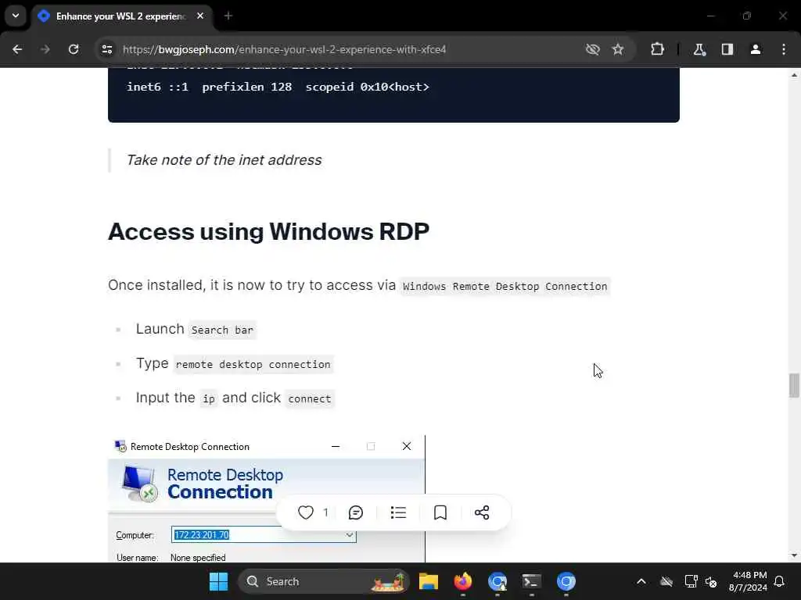Click the 'Windows Remote Desktop Connection' code text
This screenshot has width=801, height=600.
505,286
